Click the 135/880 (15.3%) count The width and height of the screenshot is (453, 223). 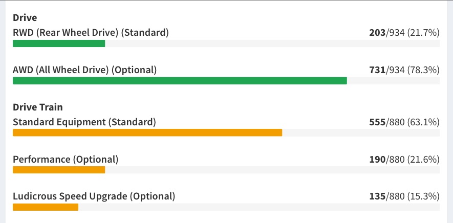tap(404, 197)
